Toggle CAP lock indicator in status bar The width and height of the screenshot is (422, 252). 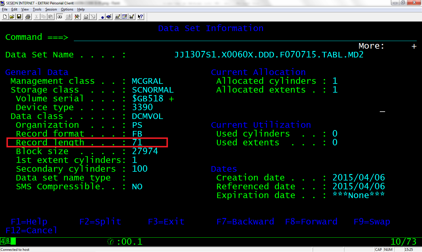click(x=379, y=249)
